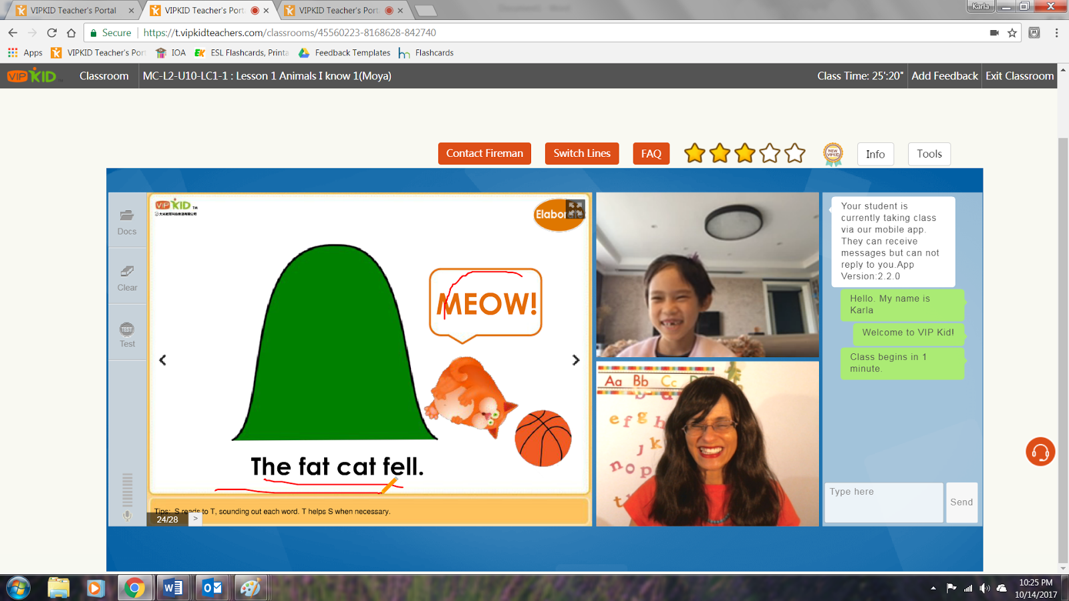Click the page vertical scrollbar
Viewport: 1069px width, 601px height.
coord(1063,351)
